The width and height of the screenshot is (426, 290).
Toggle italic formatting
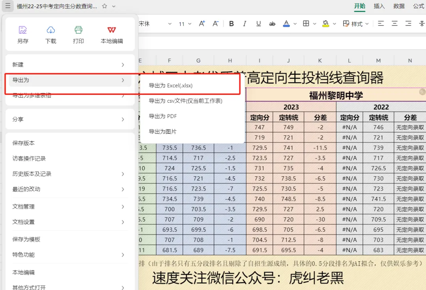coord(245,24)
